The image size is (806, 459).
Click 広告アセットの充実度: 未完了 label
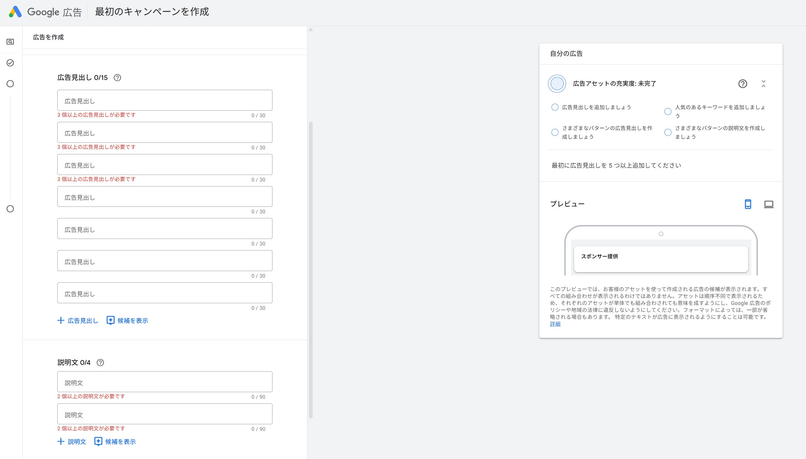point(614,83)
